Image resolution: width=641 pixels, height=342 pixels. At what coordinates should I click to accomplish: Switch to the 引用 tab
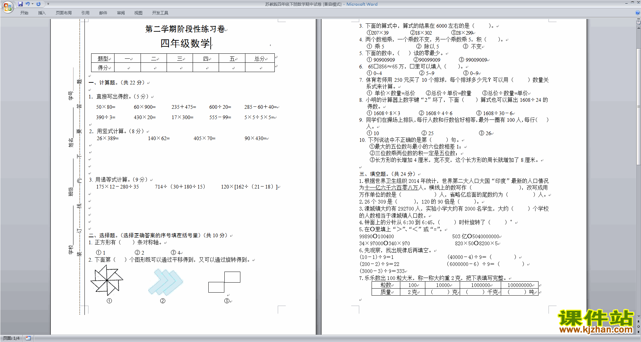85,13
